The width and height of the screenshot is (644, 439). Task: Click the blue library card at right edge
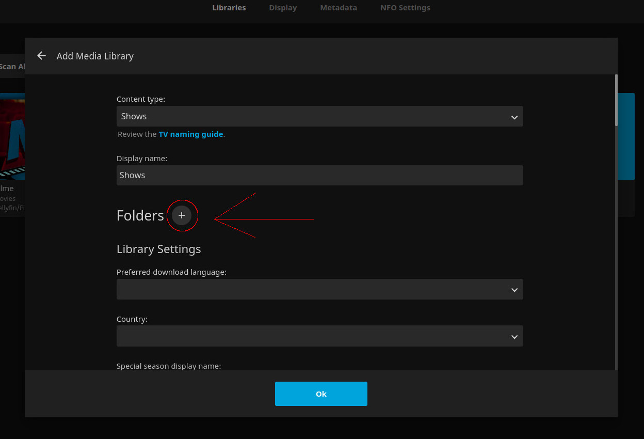[626, 136]
